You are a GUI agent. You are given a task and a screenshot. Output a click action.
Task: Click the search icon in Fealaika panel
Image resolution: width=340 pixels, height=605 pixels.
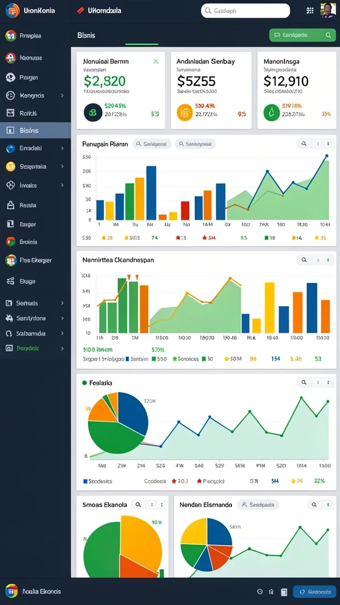[x=304, y=382]
